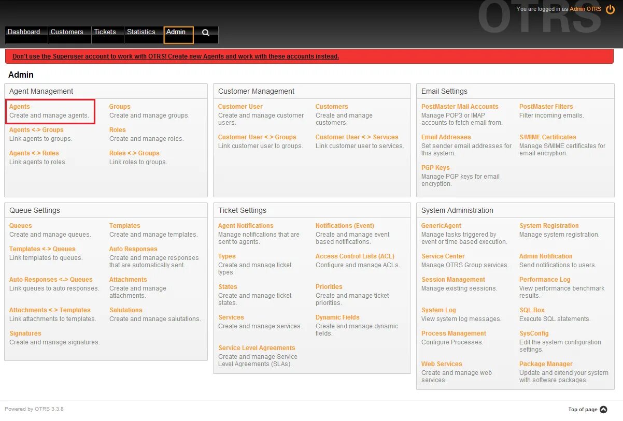This screenshot has height=421, width=623.
Task: Open Agent Notifications
Action: click(x=246, y=226)
